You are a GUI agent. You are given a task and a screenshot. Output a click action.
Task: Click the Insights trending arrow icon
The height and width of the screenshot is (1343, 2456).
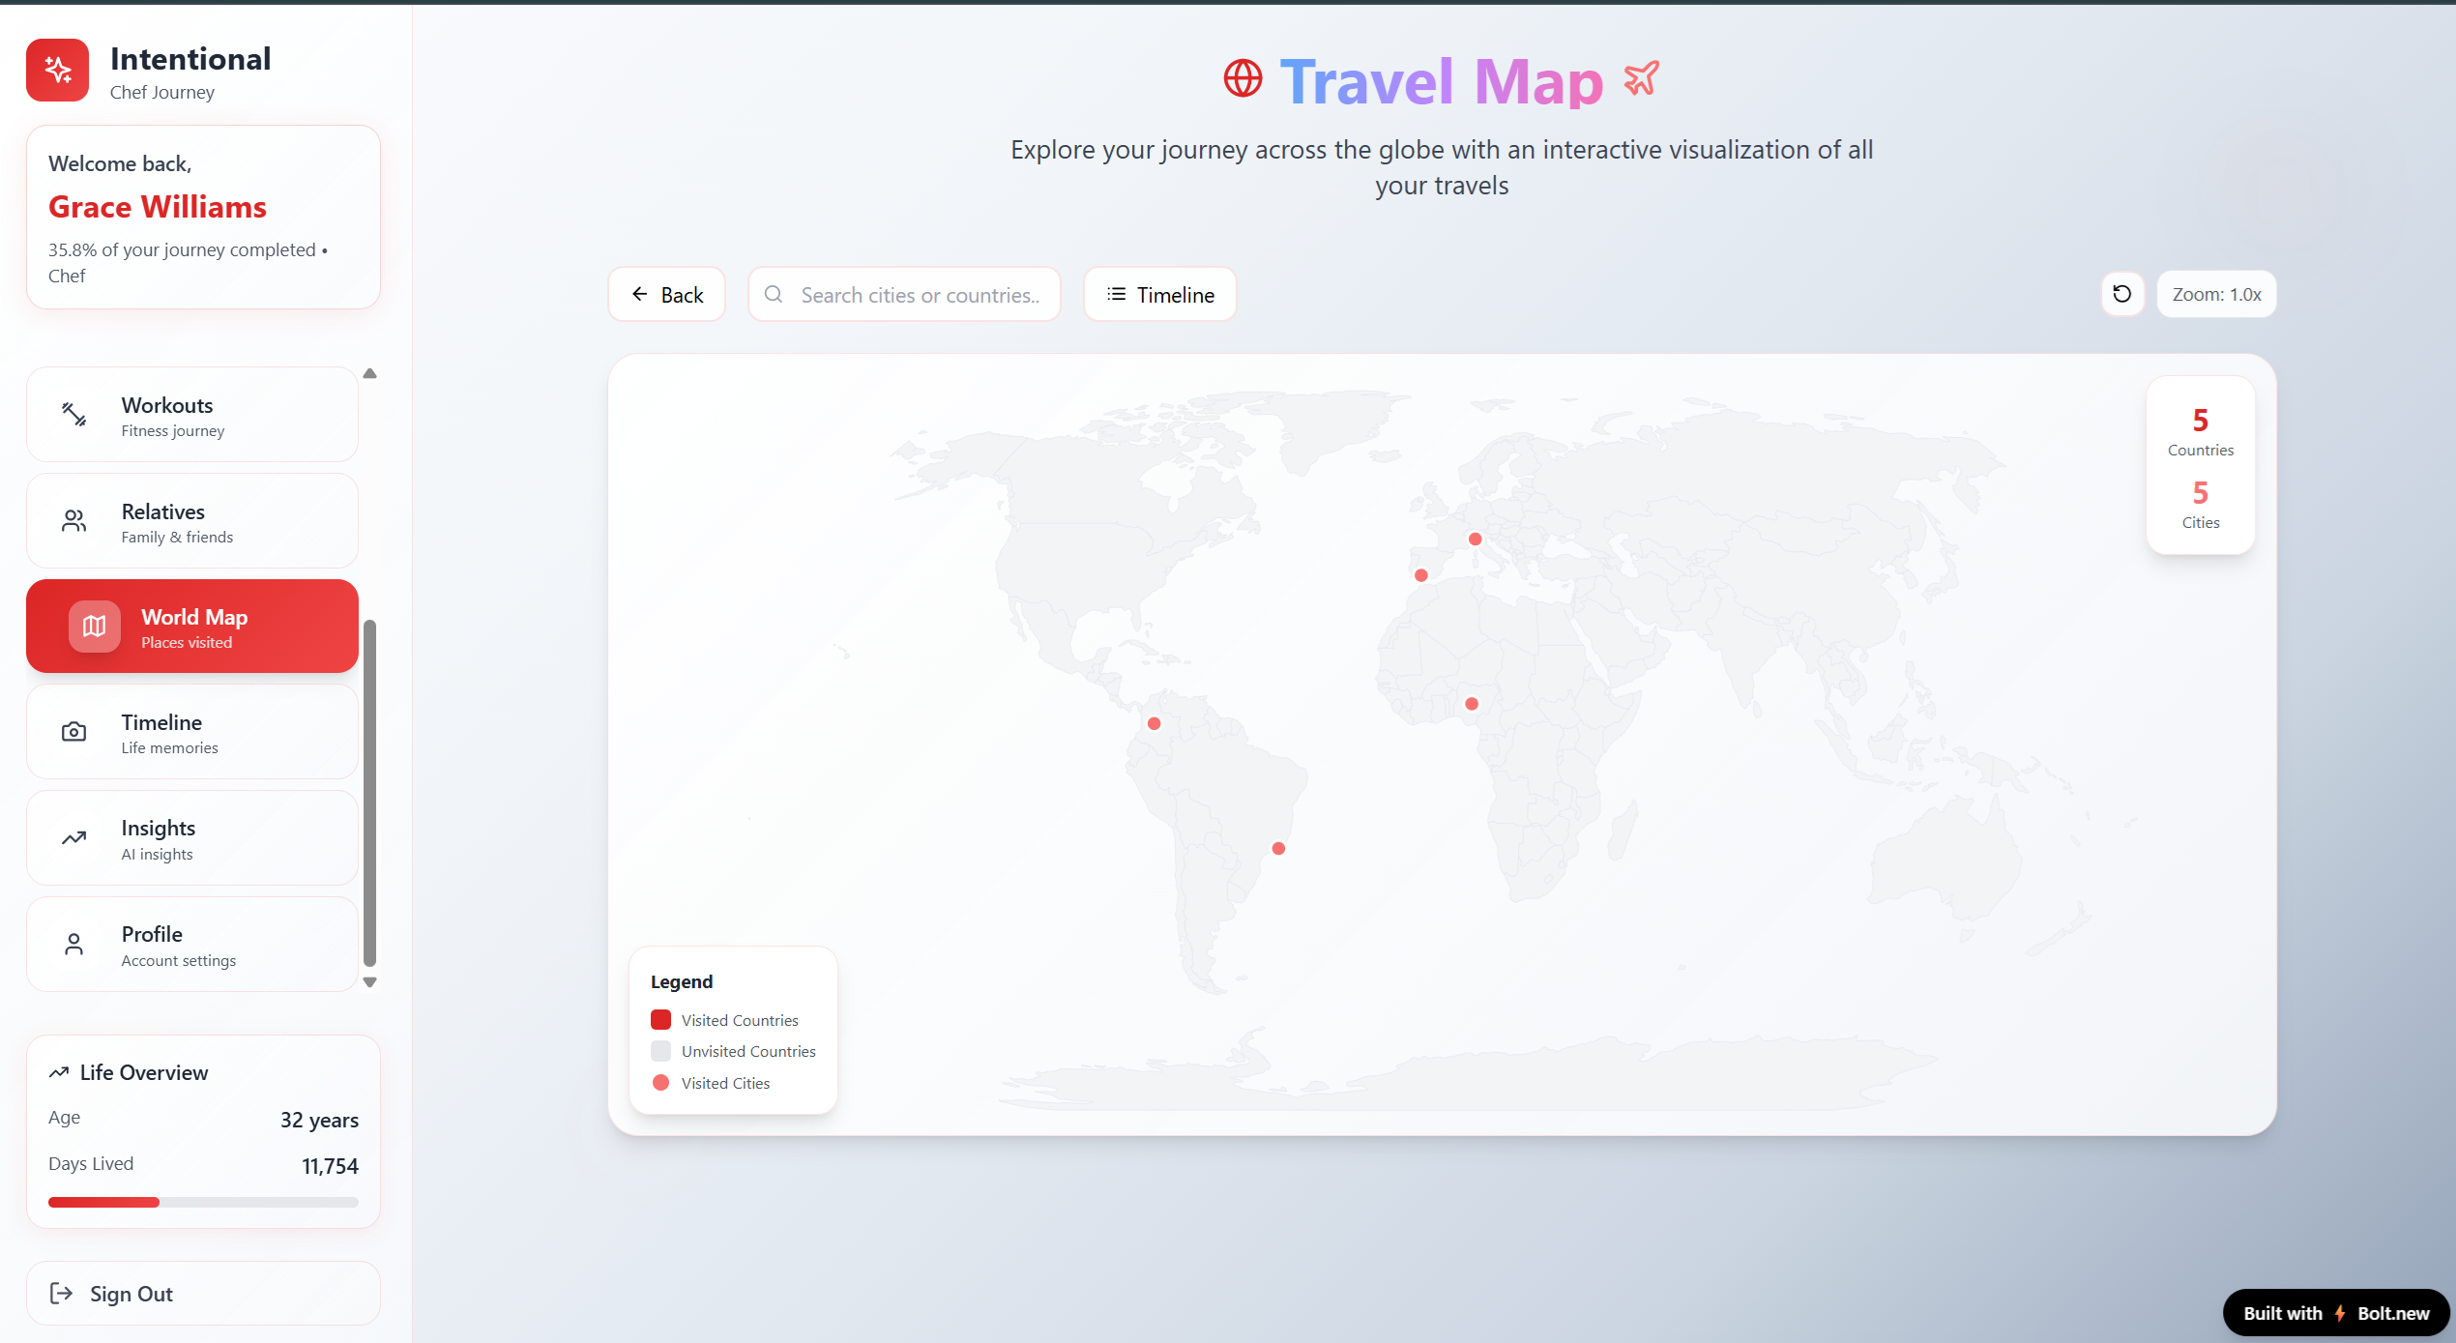(74, 838)
